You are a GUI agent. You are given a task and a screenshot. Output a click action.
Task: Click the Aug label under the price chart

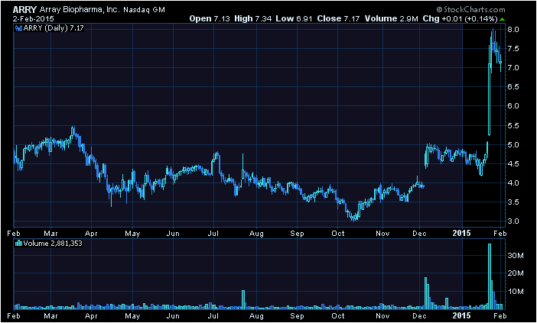pos(256,234)
